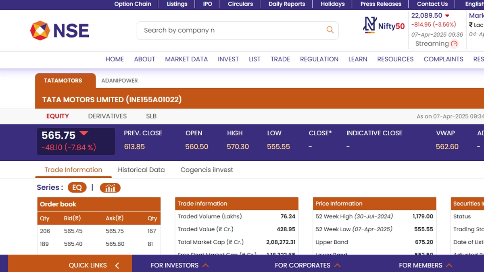This screenshot has height=272, width=484.
Task: Click the NSE logo
Action: pyautogui.click(x=60, y=31)
